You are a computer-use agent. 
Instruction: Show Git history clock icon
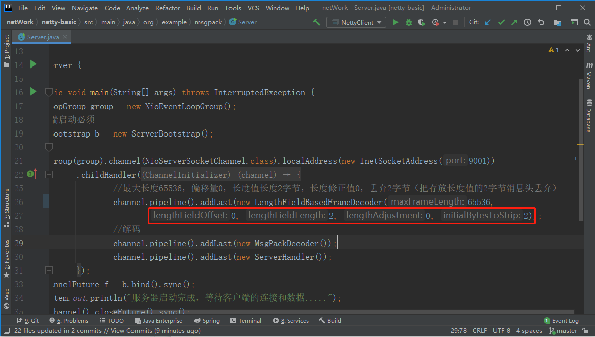click(x=527, y=22)
